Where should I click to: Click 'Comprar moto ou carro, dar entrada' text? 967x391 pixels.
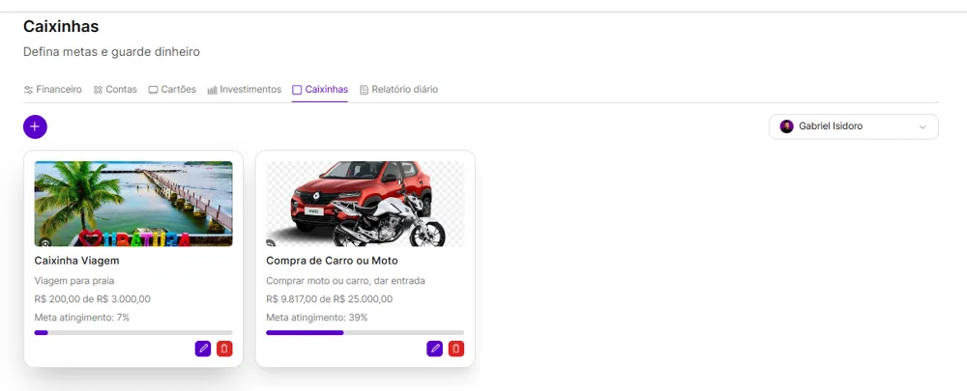tap(345, 281)
